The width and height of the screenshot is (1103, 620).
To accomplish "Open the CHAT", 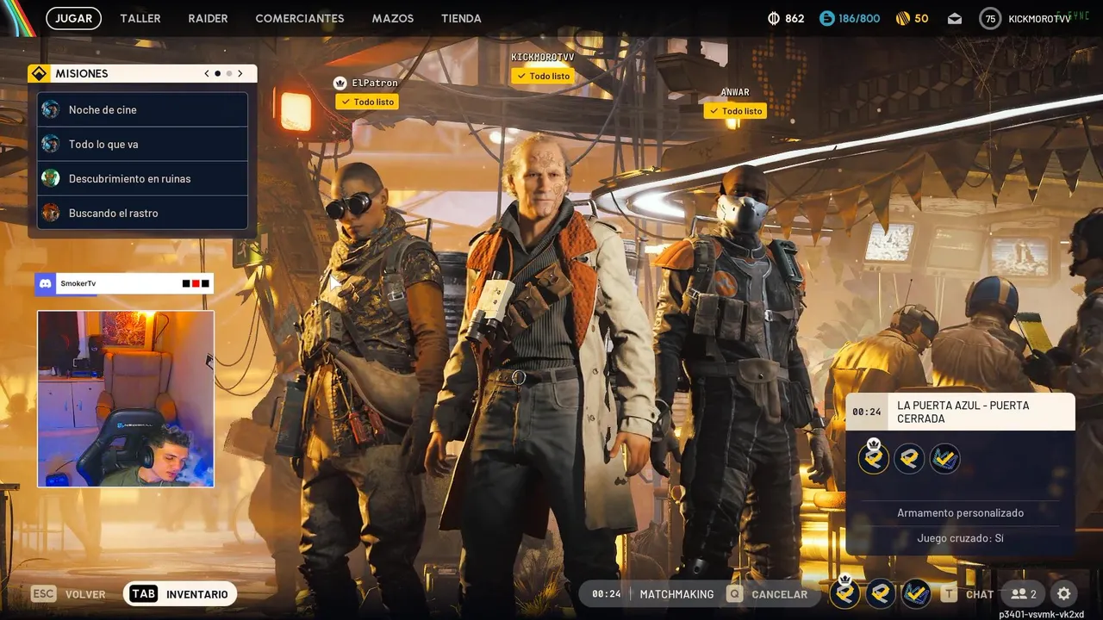I will click(980, 594).
